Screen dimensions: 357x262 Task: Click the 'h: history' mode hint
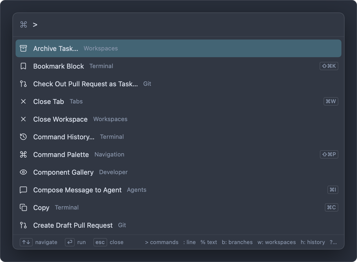(x=313, y=242)
